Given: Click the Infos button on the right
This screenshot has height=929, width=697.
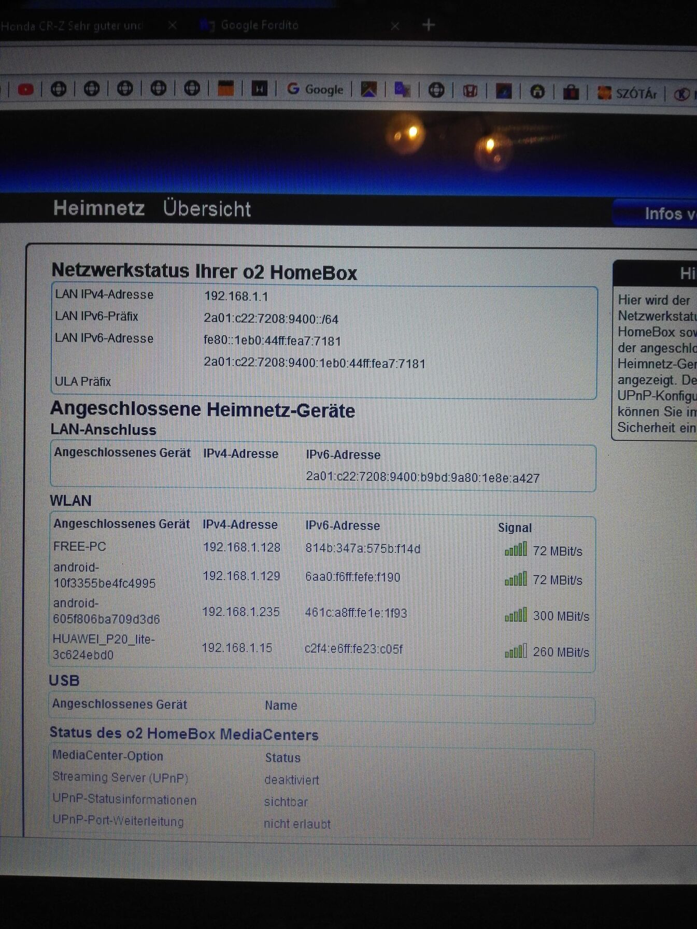Looking at the screenshot, I should [656, 213].
